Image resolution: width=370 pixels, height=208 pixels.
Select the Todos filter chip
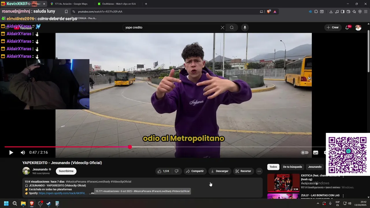[x=273, y=167]
